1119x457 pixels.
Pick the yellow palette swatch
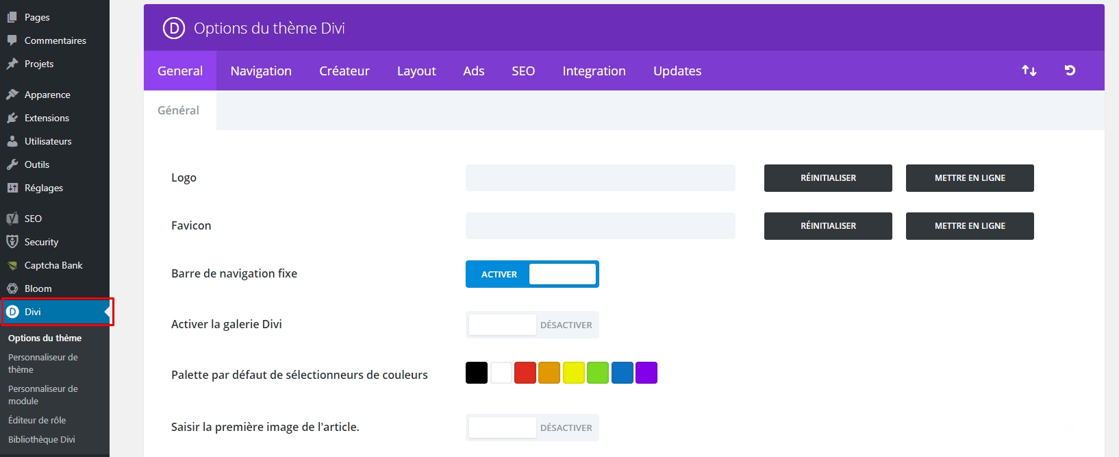coord(574,373)
